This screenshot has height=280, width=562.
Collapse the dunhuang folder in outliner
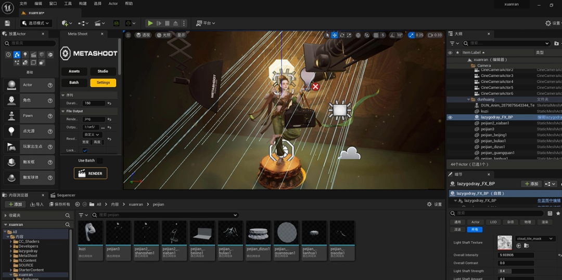click(x=468, y=99)
